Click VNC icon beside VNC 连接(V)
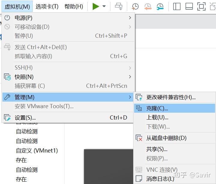 [139, 170]
